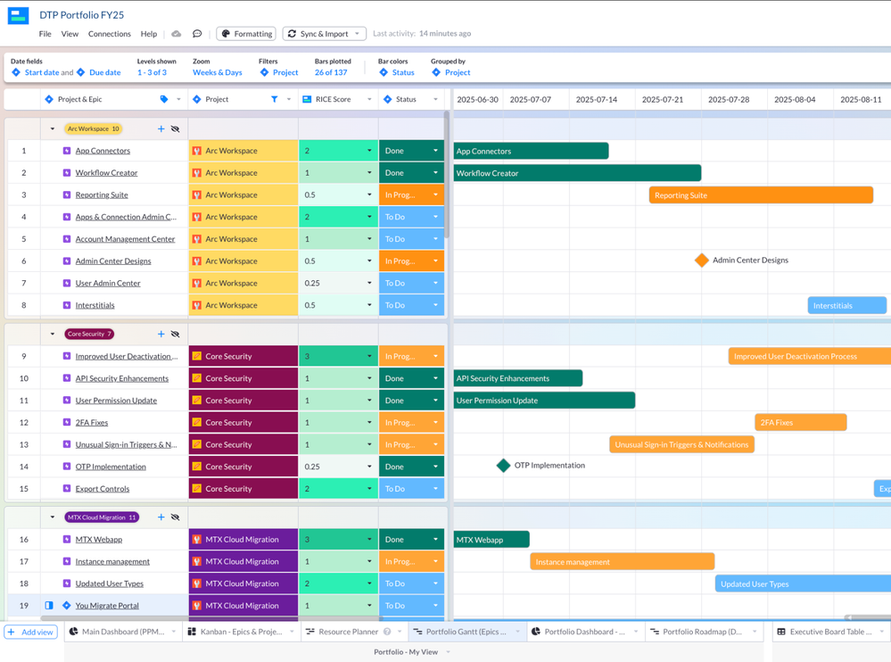Click Admin Center Designs milestone diamond
This screenshot has height=662, width=891.
point(702,261)
